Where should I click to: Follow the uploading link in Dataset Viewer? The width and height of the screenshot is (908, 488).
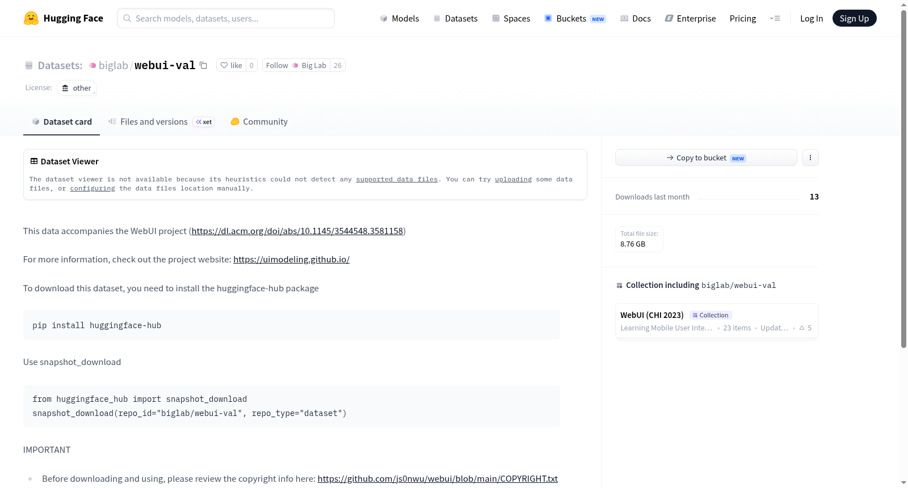513,179
